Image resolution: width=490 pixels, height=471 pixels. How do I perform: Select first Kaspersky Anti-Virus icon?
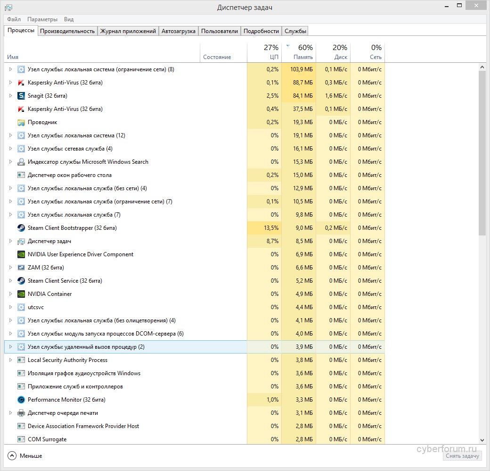tap(21, 83)
